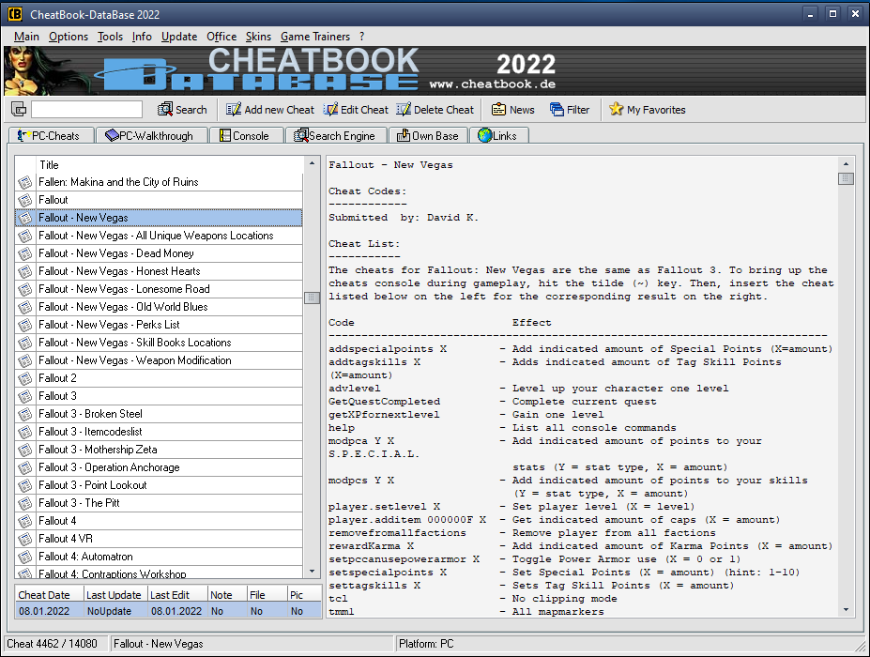This screenshot has height=657, width=870.
Task: Select Fallout 3 - Point Lookout
Action: pyautogui.click(x=159, y=485)
